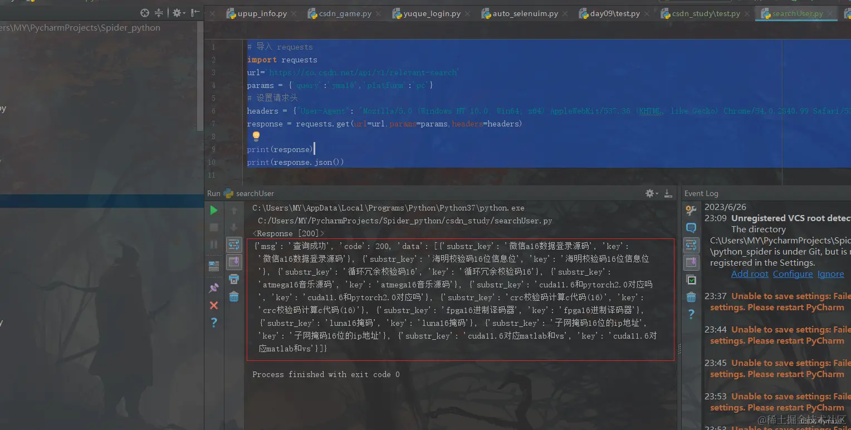Close the csdn_study\test.py tab
The height and width of the screenshot is (430, 851).
tap(748, 14)
